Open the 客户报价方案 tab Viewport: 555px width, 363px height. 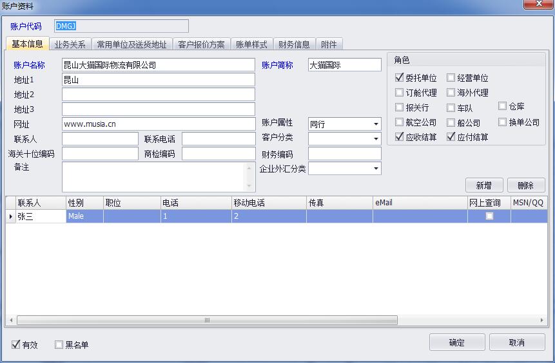(201, 44)
